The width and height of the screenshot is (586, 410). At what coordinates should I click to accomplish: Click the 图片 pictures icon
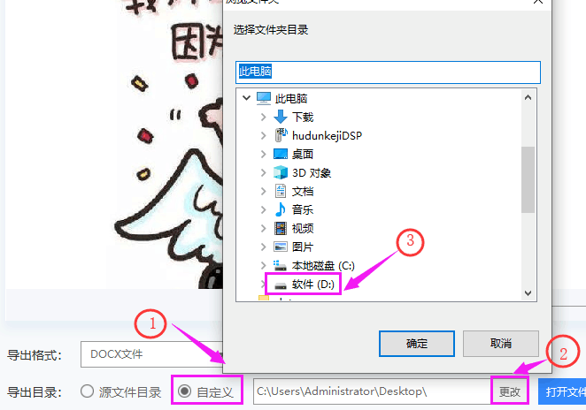pyautogui.click(x=281, y=247)
